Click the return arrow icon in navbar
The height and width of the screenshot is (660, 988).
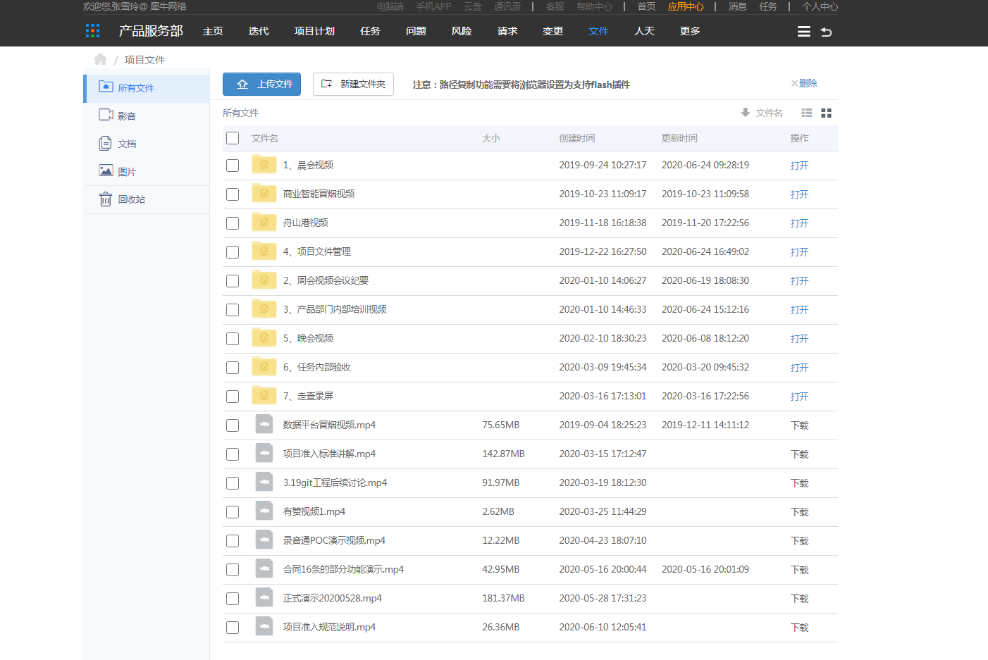827,32
